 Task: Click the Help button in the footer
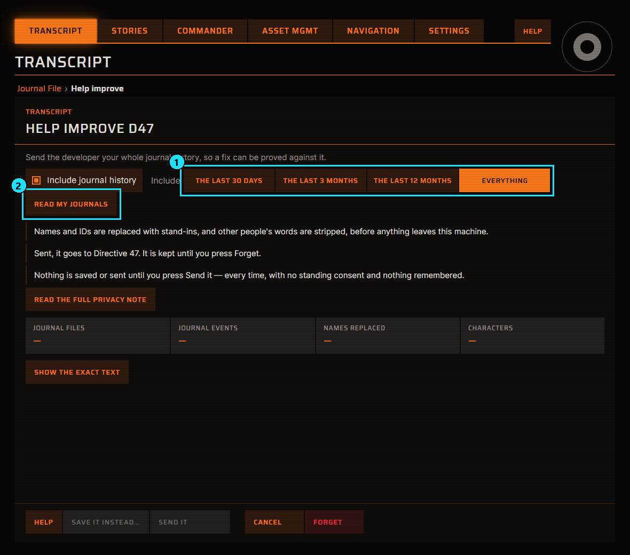(44, 522)
